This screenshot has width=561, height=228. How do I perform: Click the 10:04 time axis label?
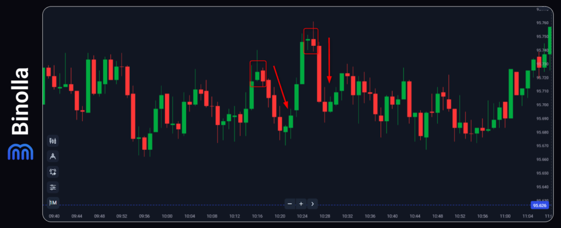190,216
